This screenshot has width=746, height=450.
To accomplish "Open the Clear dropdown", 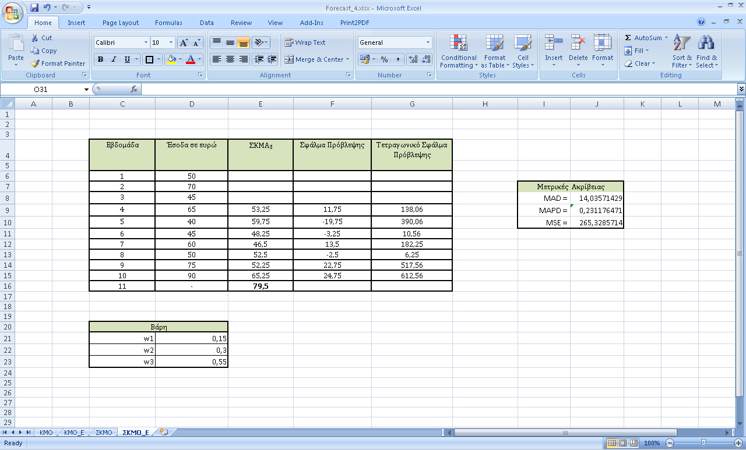I will click(639, 63).
